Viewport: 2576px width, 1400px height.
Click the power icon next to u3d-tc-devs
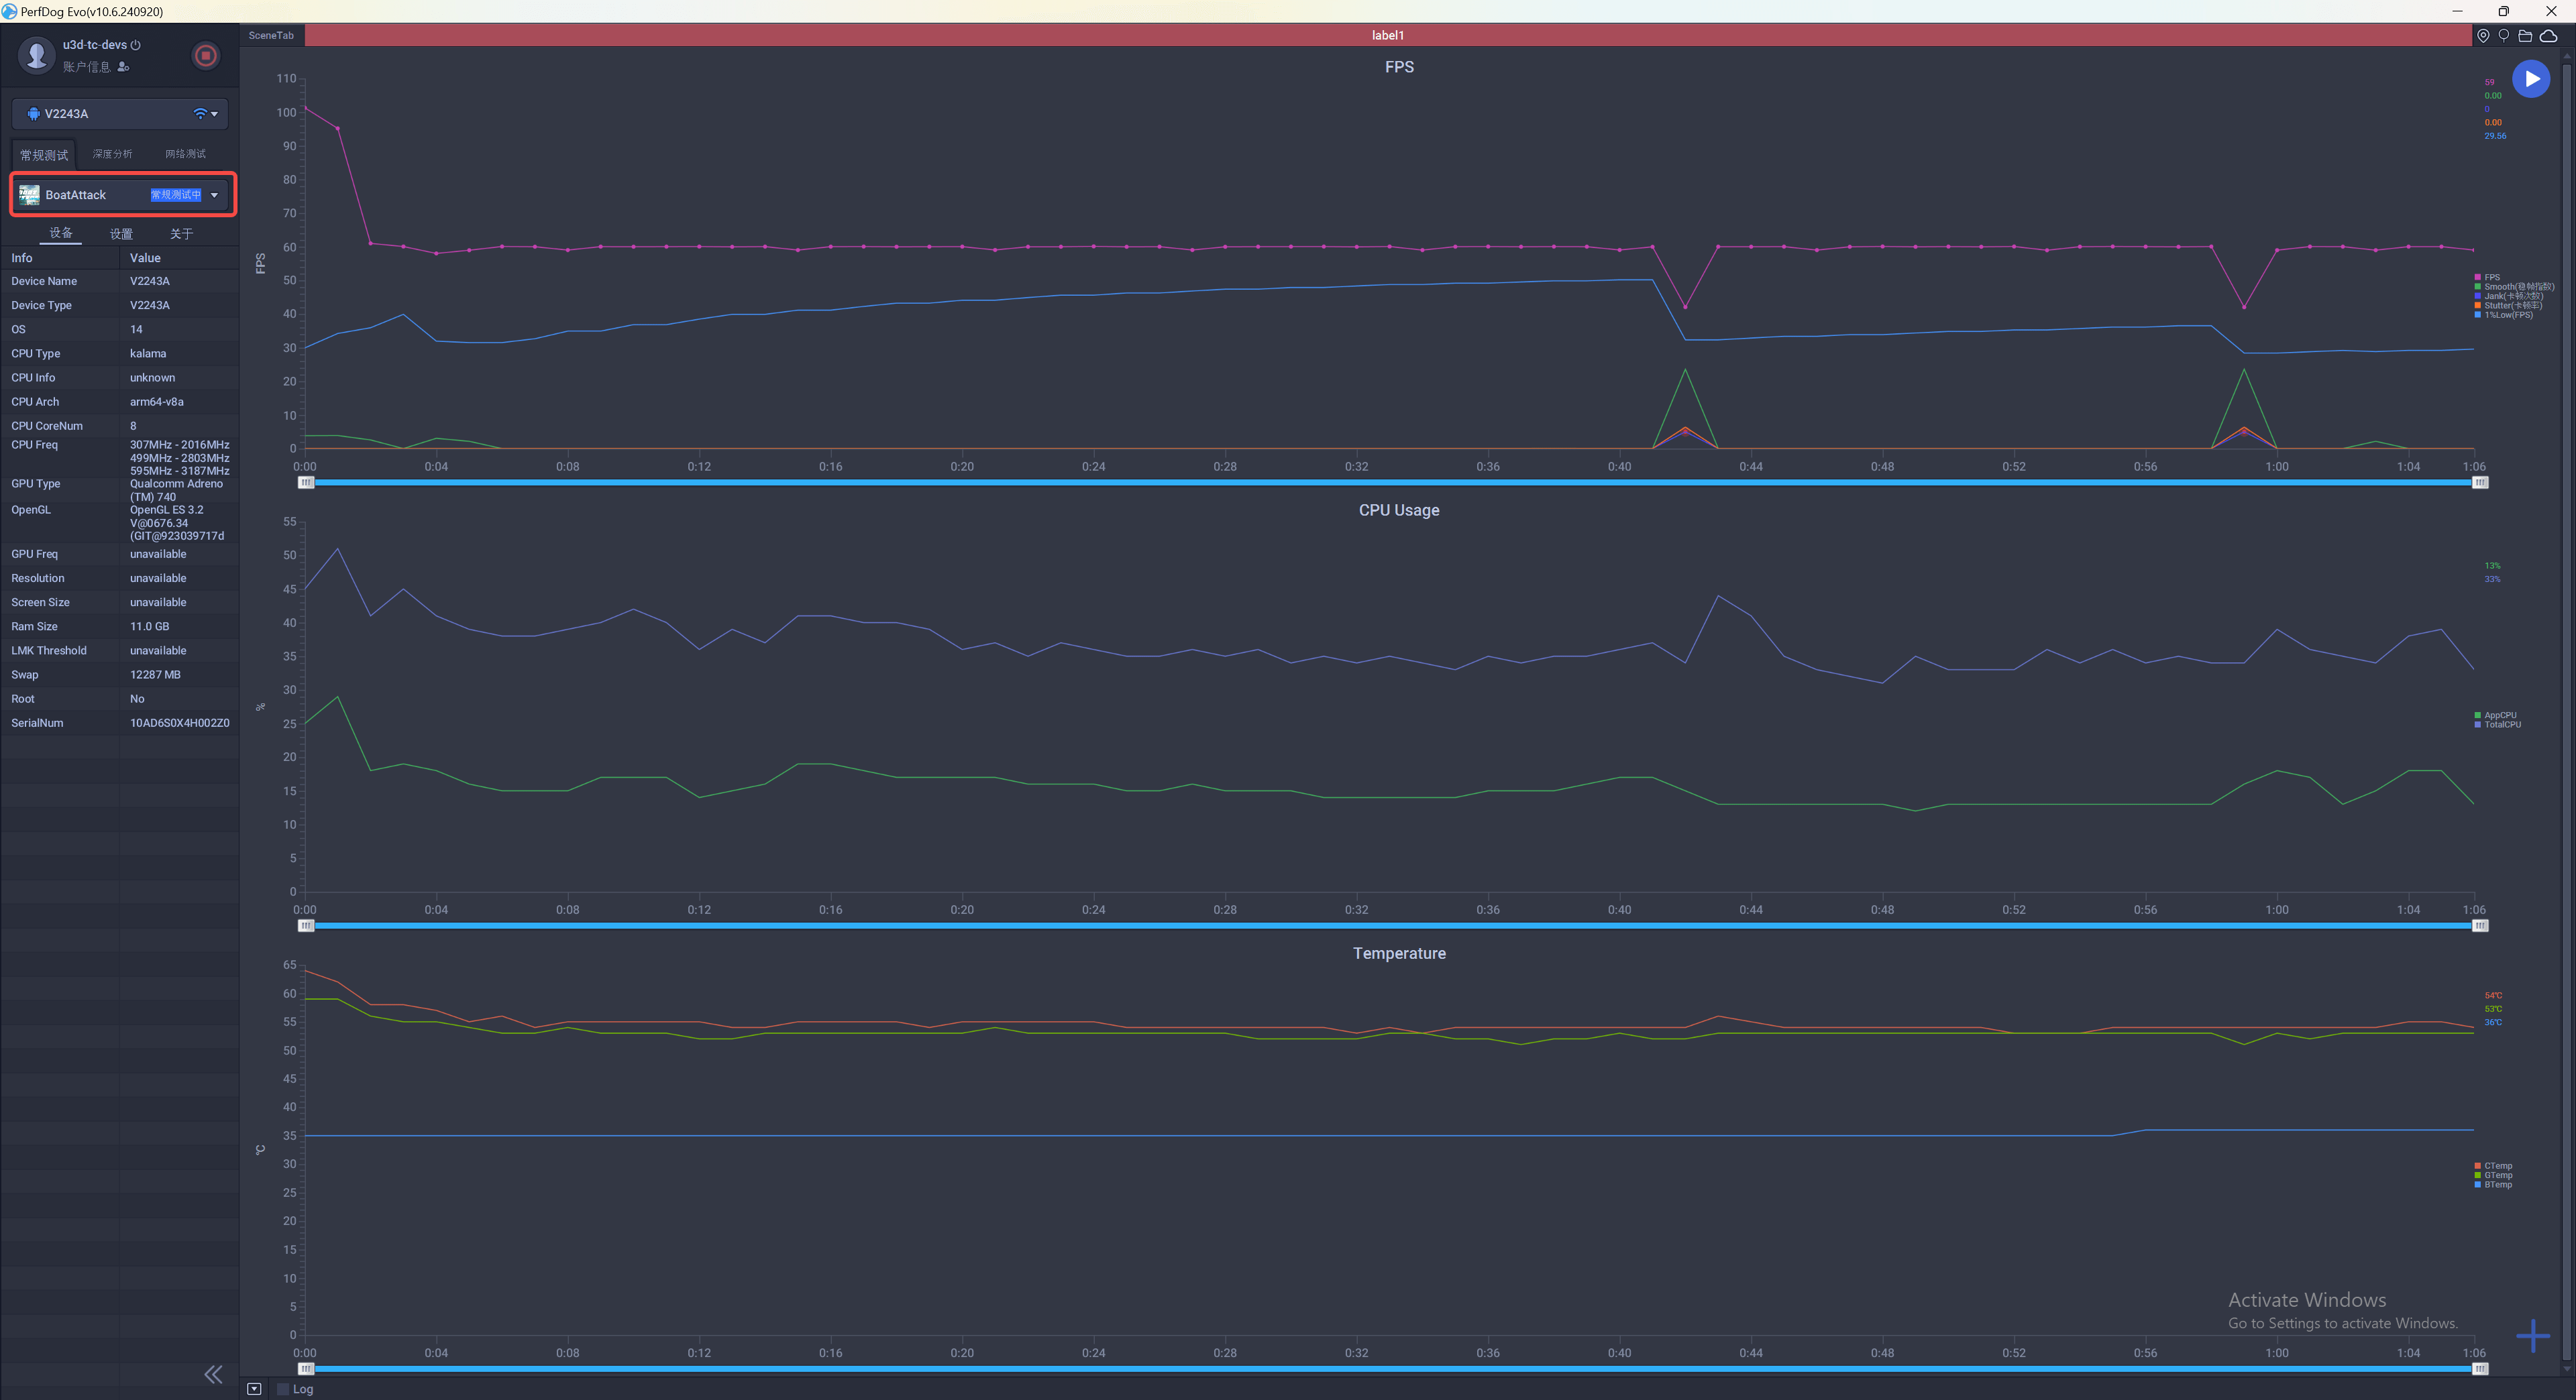[136, 45]
